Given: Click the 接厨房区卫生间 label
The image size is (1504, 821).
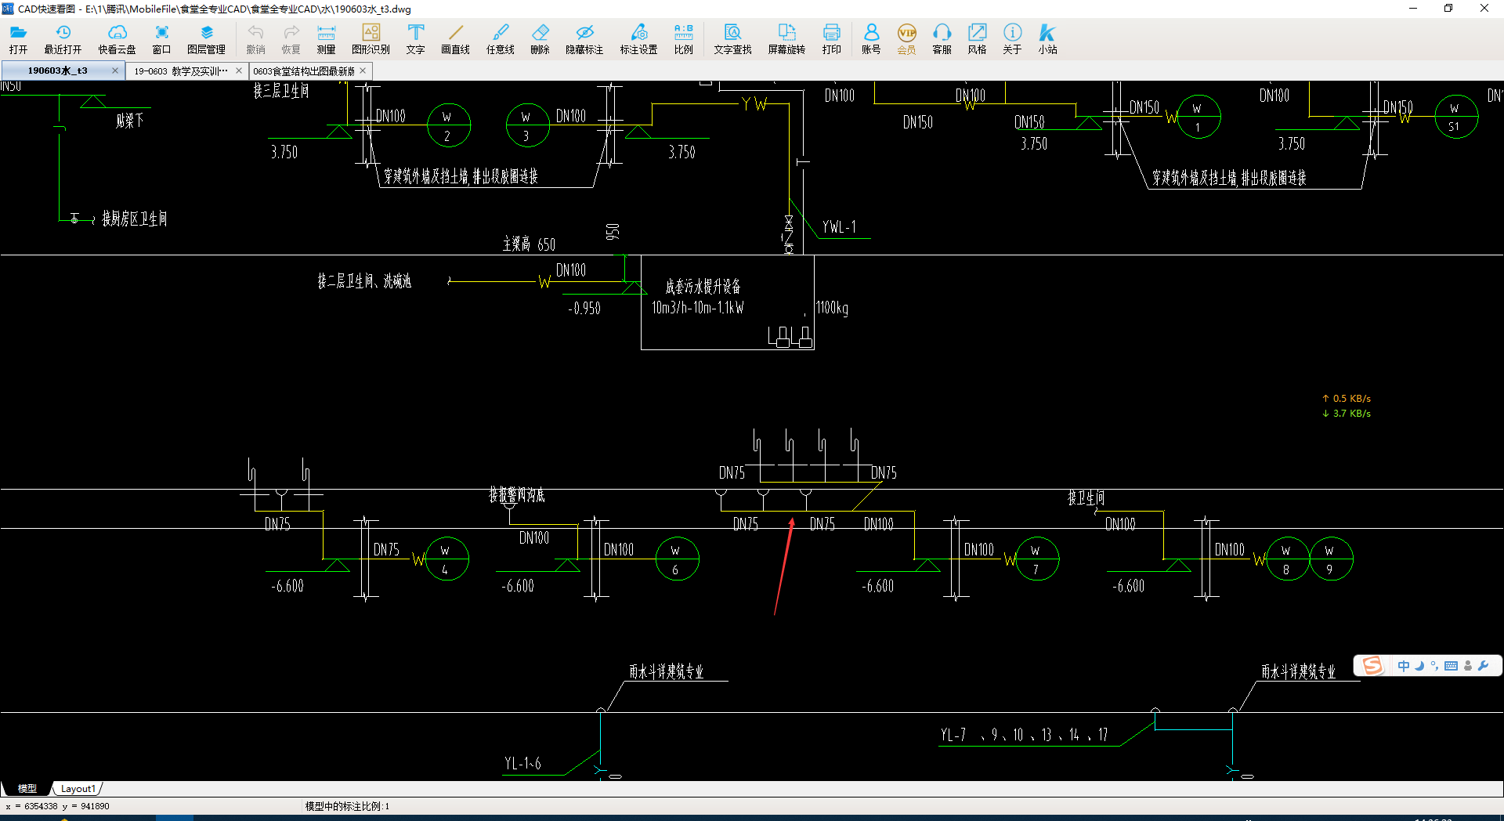Looking at the screenshot, I should pos(134,219).
